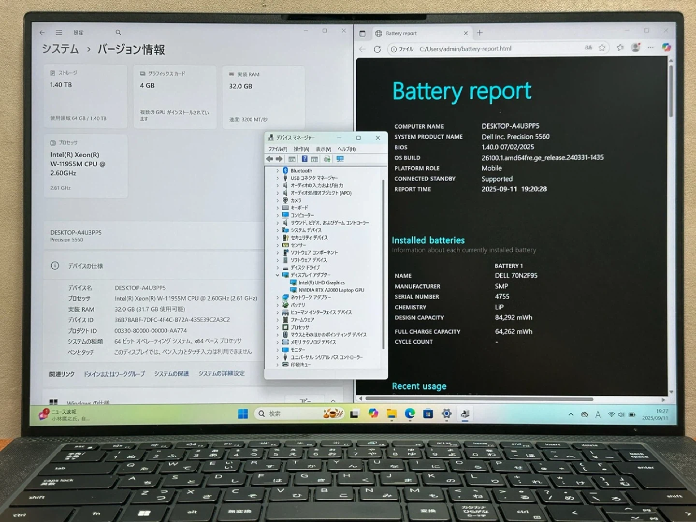Image resolution: width=696 pixels, height=522 pixels.
Task: Go back in Device Manager toolbar
Action: 270,159
